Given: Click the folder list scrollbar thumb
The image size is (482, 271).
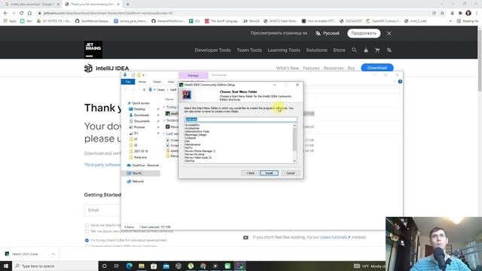Looking at the screenshot, I should pyautogui.click(x=294, y=139).
